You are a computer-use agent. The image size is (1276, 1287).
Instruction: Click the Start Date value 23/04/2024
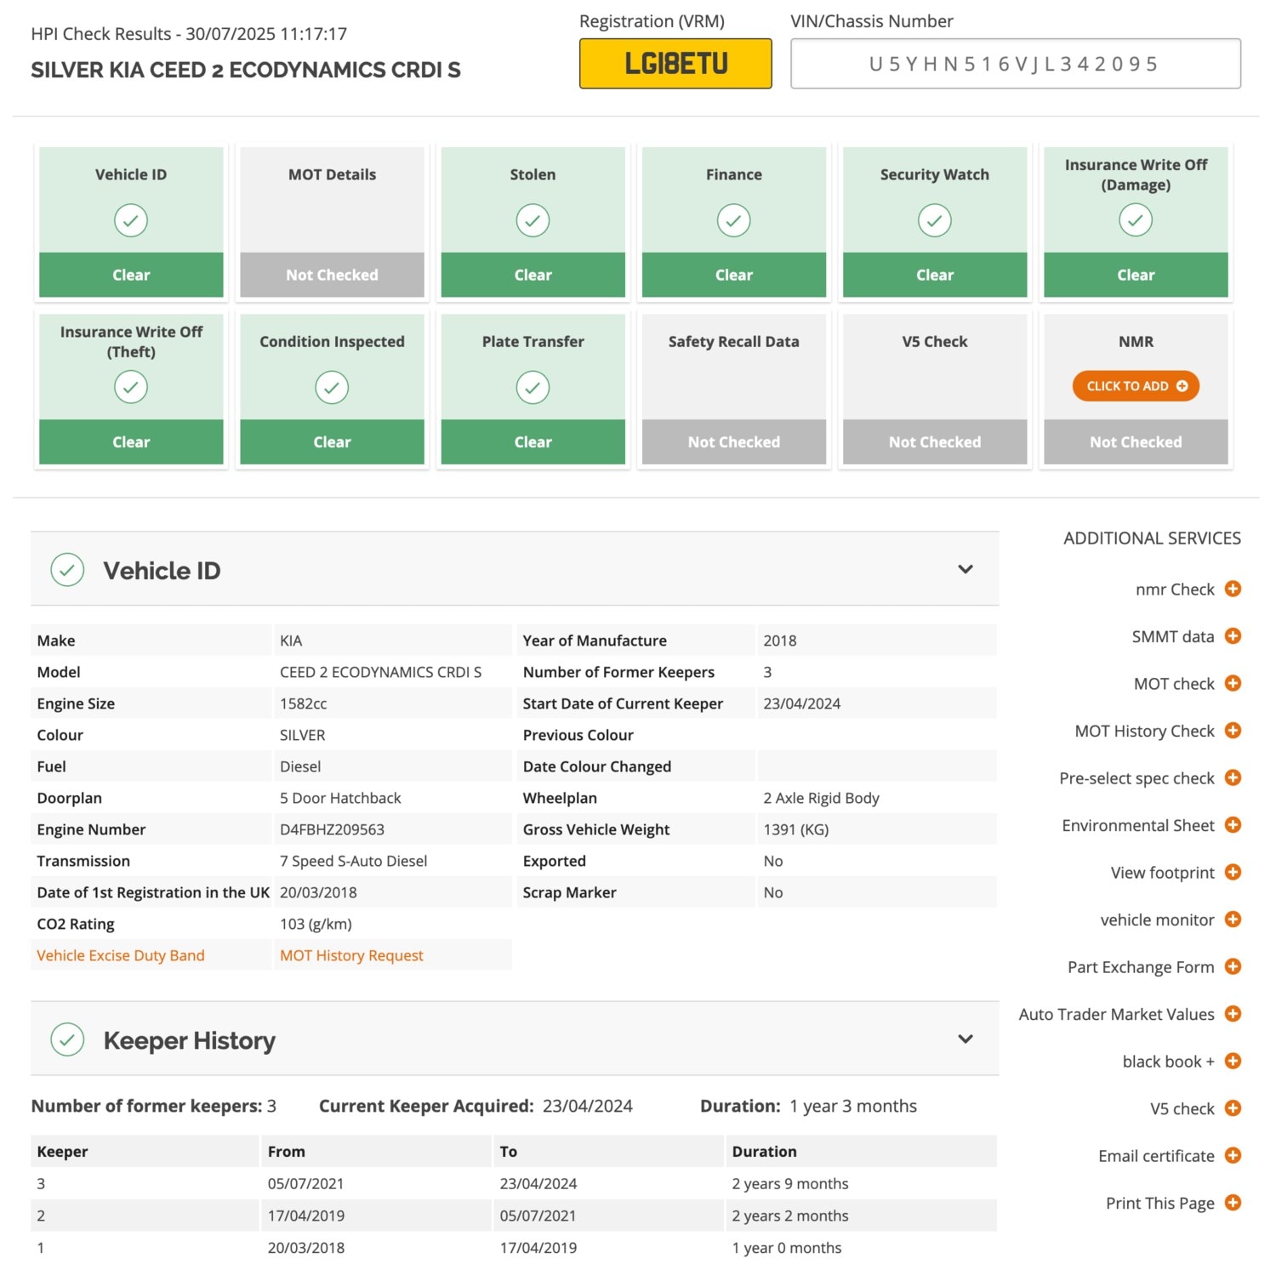(x=801, y=703)
